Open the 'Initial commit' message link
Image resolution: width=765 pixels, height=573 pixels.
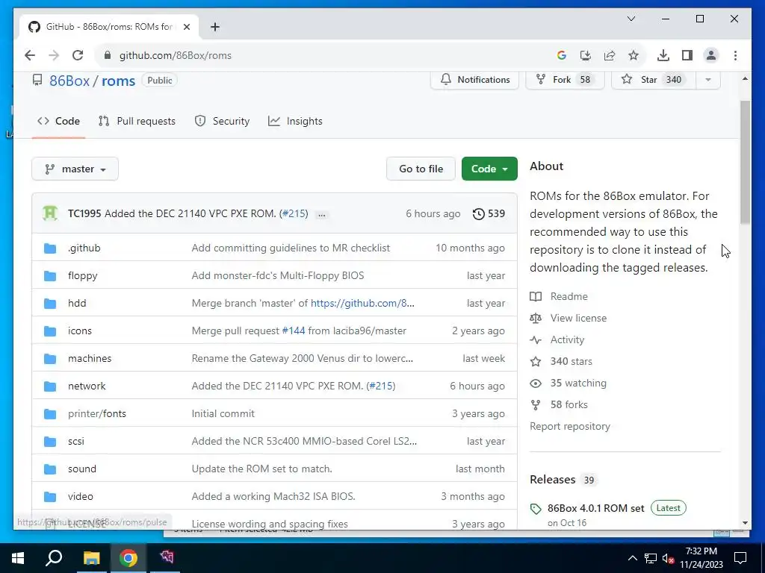point(223,413)
